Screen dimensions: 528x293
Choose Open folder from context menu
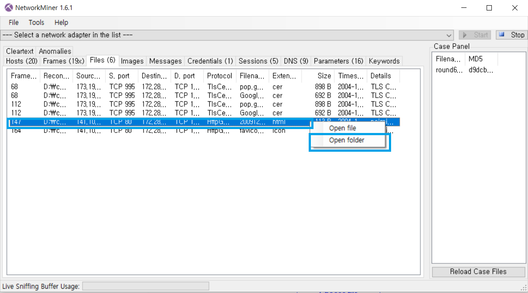coord(347,140)
